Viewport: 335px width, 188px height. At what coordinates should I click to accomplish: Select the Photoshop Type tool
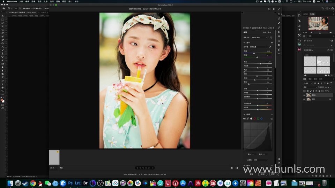click(x=2, y=77)
